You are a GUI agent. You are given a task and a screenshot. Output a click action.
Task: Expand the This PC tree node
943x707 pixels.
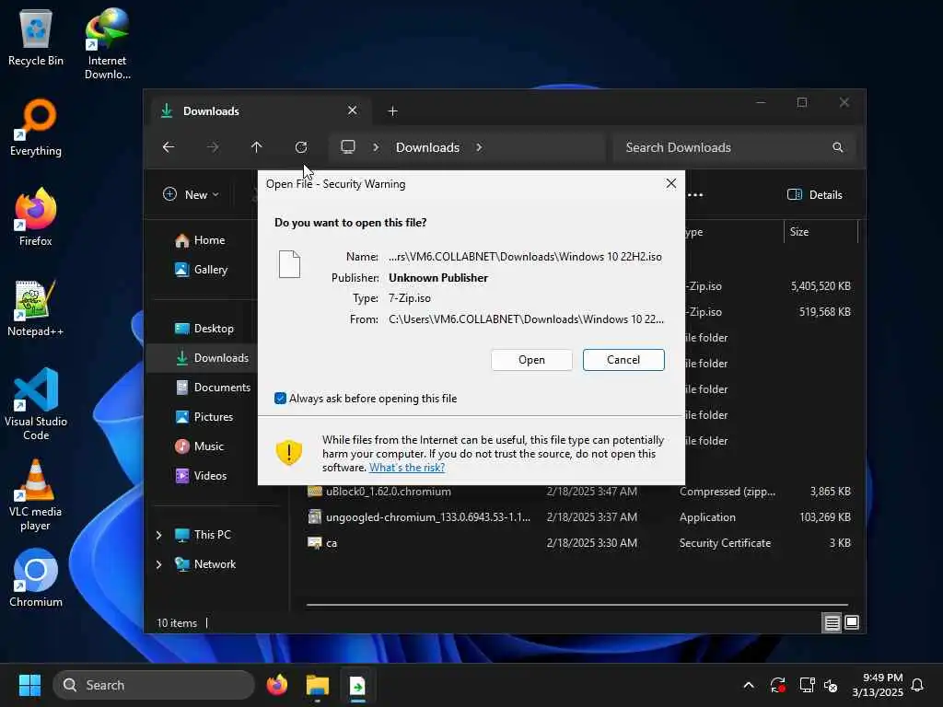point(158,535)
